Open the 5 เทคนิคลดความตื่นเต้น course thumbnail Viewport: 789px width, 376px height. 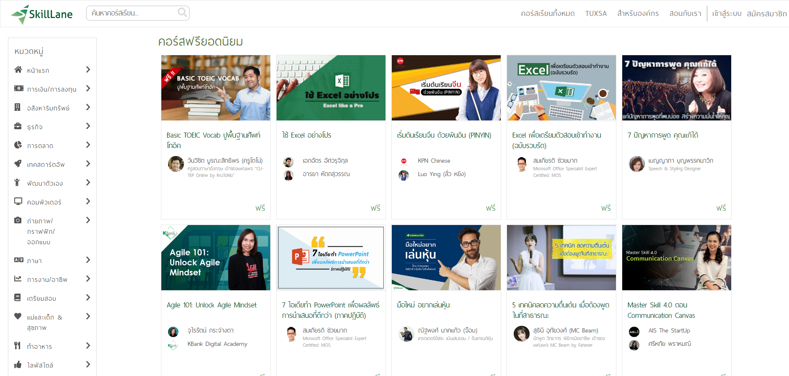[x=561, y=258]
